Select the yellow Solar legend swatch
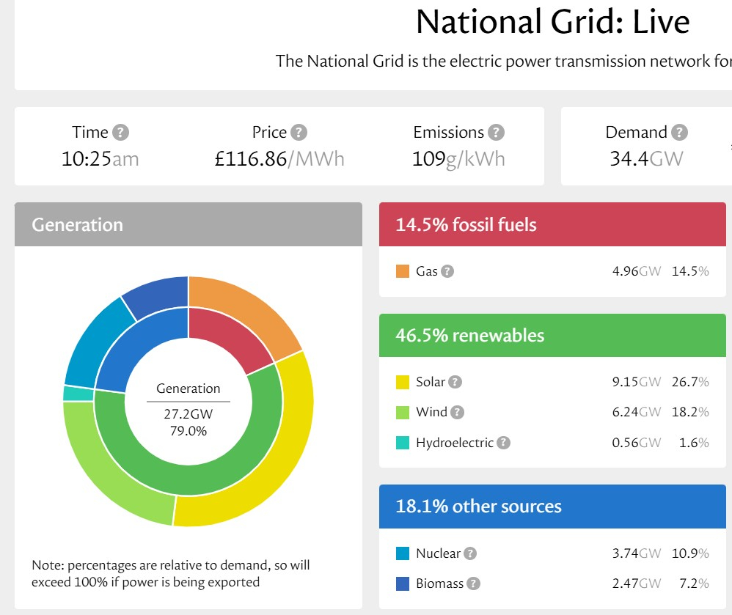Screen dimensions: 732x615 pyautogui.click(x=403, y=382)
